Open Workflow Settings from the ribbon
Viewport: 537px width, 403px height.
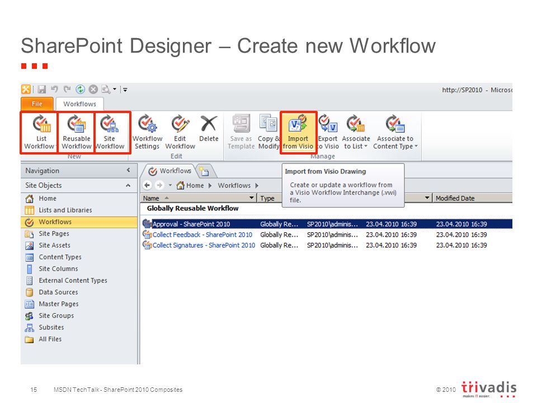tap(147, 132)
